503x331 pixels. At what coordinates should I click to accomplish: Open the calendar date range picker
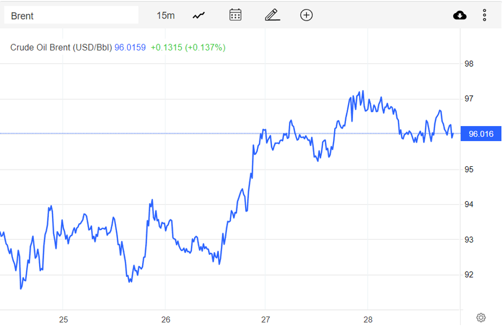(x=235, y=15)
